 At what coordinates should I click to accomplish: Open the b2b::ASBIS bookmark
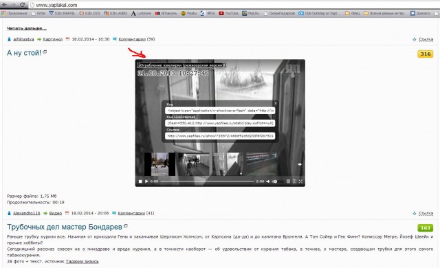click(x=115, y=13)
